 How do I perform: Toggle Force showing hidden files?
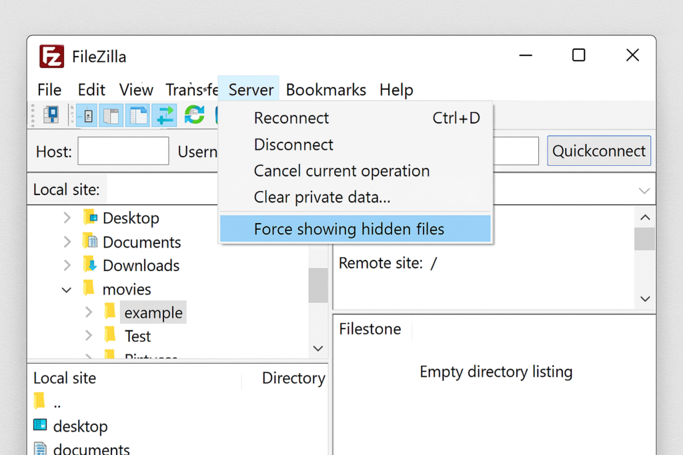(x=356, y=228)
